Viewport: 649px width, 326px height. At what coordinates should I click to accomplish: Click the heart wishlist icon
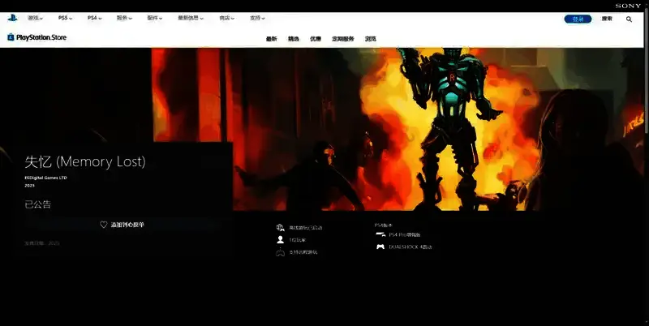(x=104, y=225)
